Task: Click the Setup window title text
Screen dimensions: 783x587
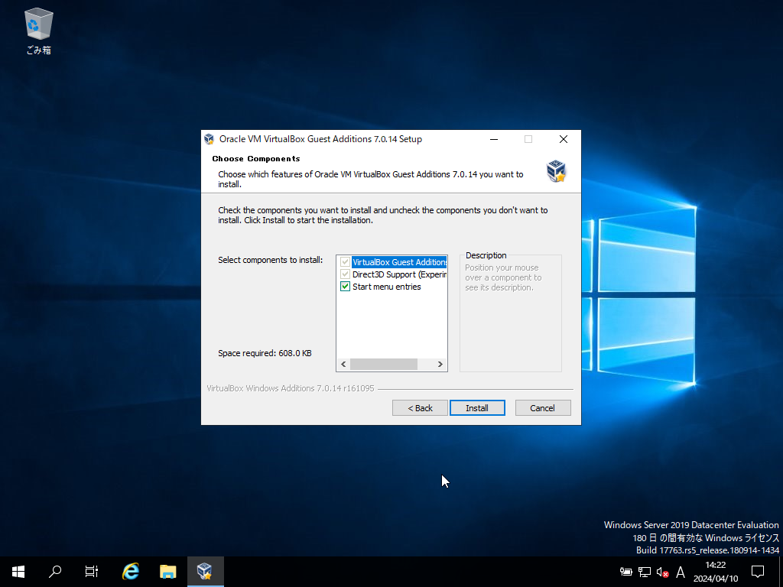Action: click(320, 139)
